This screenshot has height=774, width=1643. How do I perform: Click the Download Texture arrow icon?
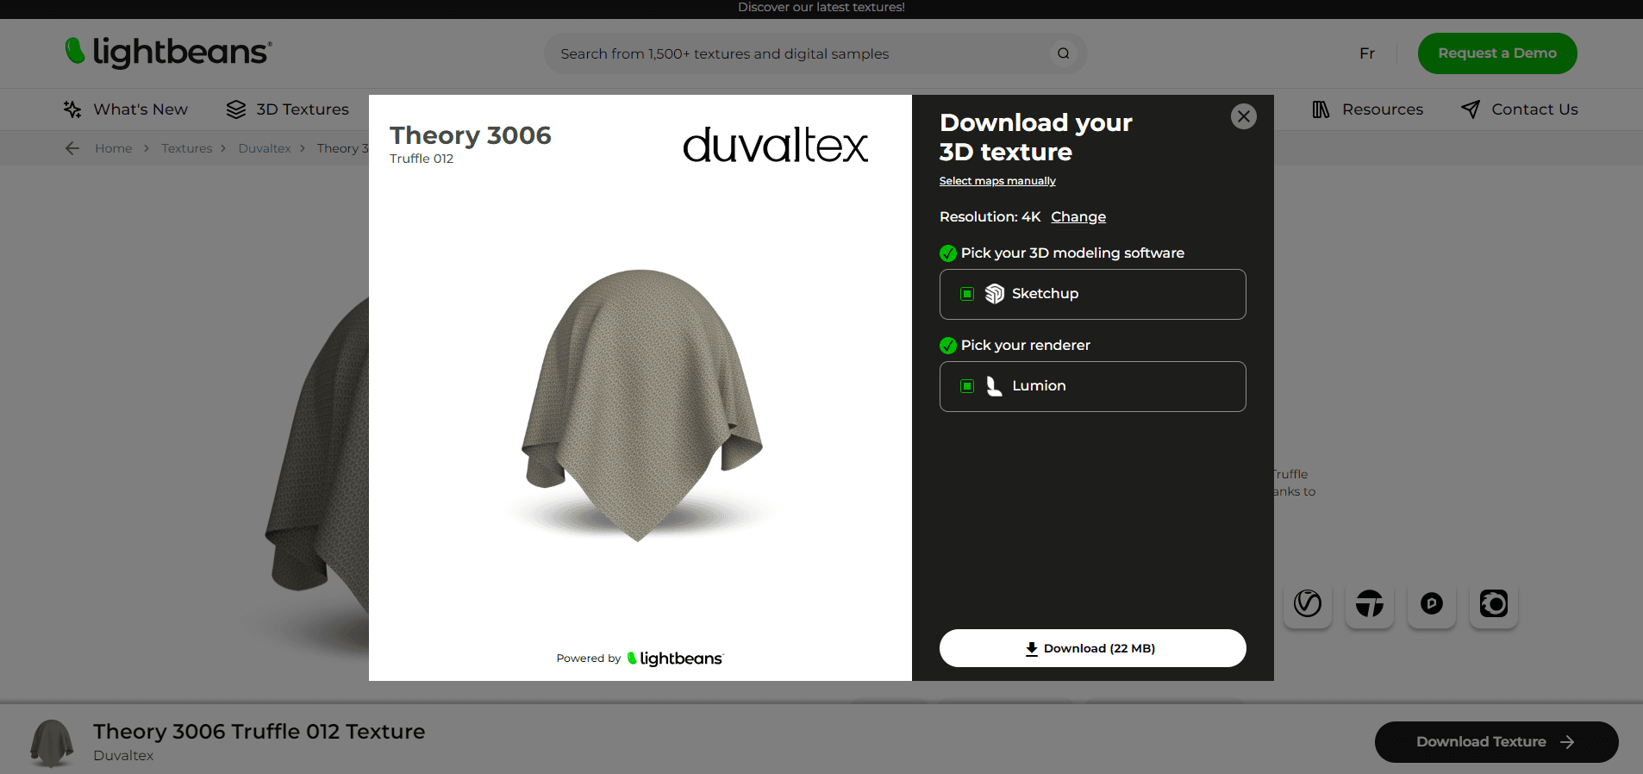1567,742
